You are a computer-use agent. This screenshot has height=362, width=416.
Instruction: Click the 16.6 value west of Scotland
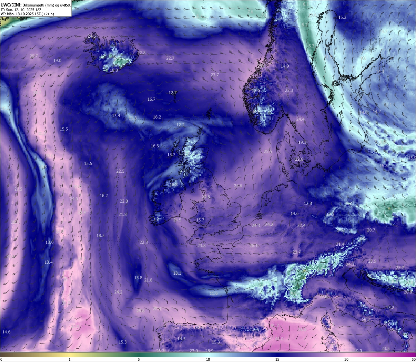tap(155, 146)
